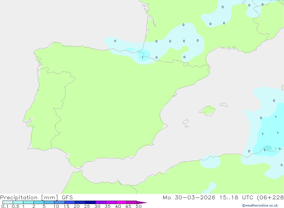Pick the 10–15 mm blue legend swatch
This screenshot has width=284, height=208.
(59, 202)
